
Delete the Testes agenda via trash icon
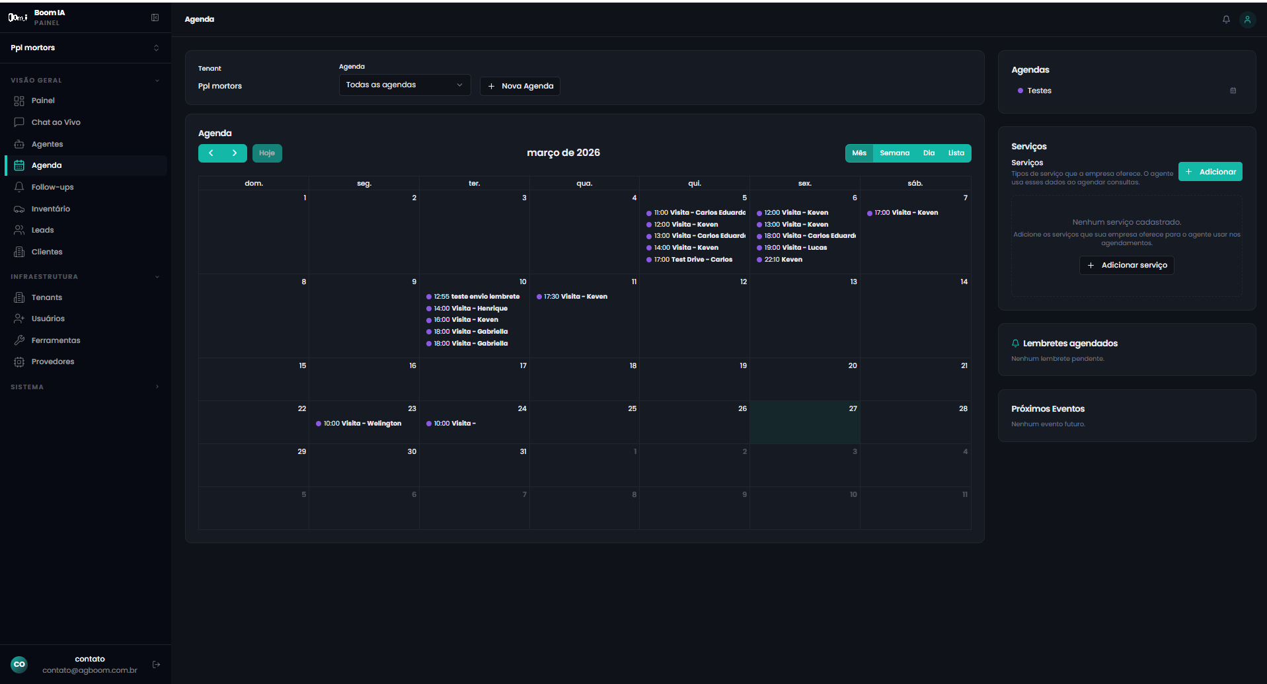1233,91
